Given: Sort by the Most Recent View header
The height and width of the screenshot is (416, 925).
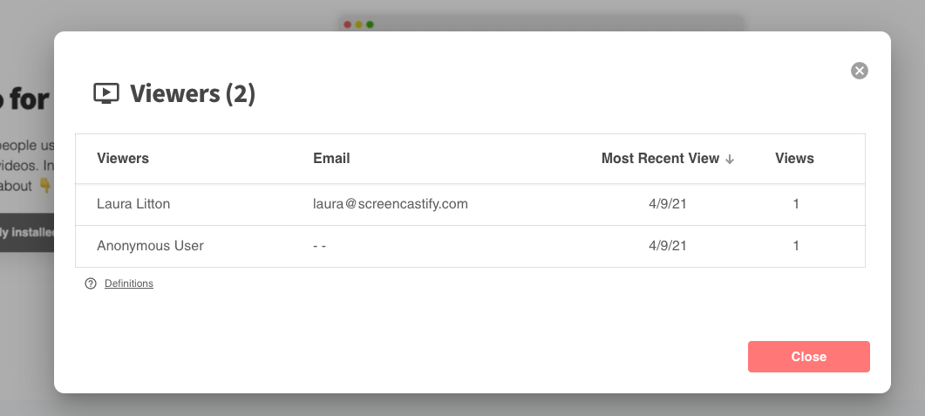Looking at the screenshot, I should point(660,159).
